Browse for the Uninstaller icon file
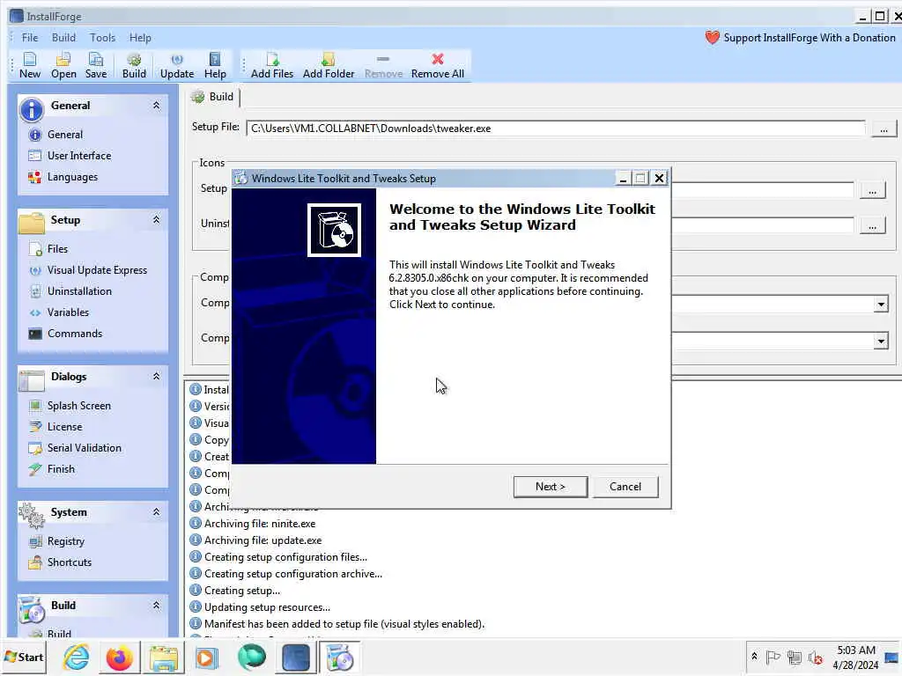 (x=872, y=226)
